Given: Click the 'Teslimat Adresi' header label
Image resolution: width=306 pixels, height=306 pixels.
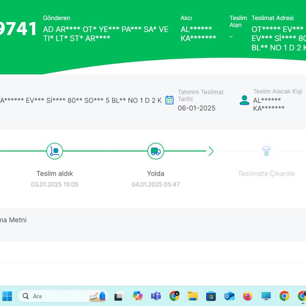Looking at the screenshot, I should (x=273, y=18).
